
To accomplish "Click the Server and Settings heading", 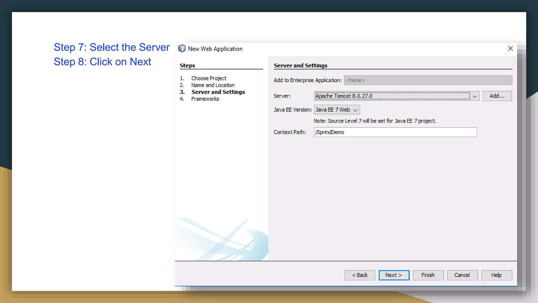I will (x=300, y=65).
